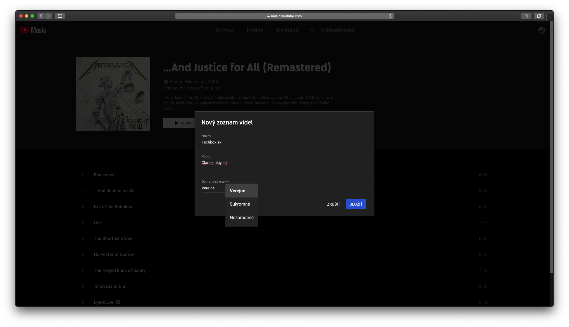569x327 pixels.
Task: Open the Knižnica tab
Action: [x=287, y=30]
